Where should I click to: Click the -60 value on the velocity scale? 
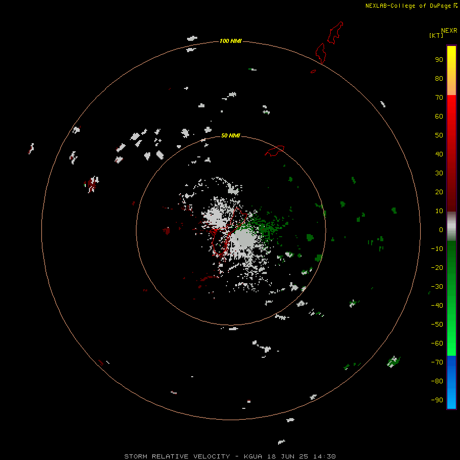point(437,343)
